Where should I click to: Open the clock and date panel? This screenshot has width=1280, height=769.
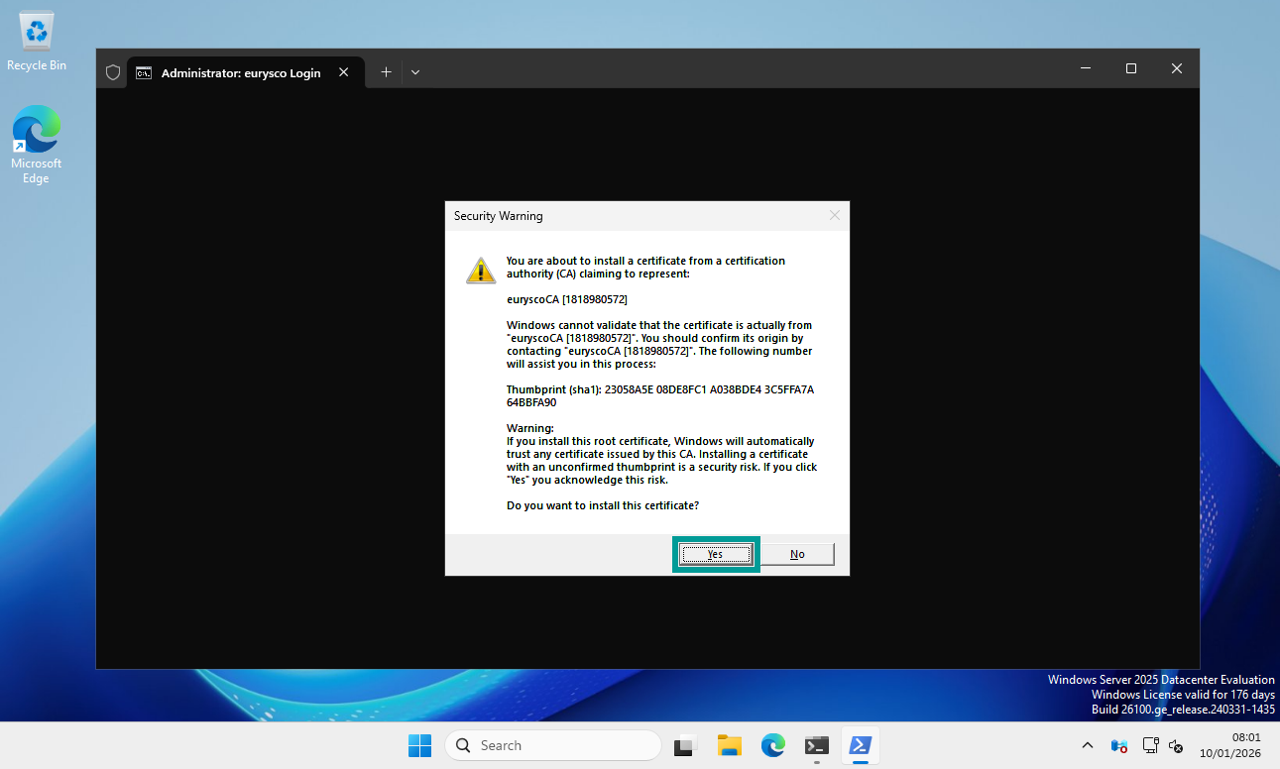1229,745
